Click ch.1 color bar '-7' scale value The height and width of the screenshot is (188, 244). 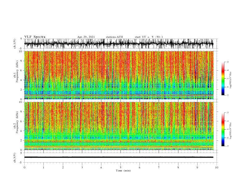click(227, 95)
